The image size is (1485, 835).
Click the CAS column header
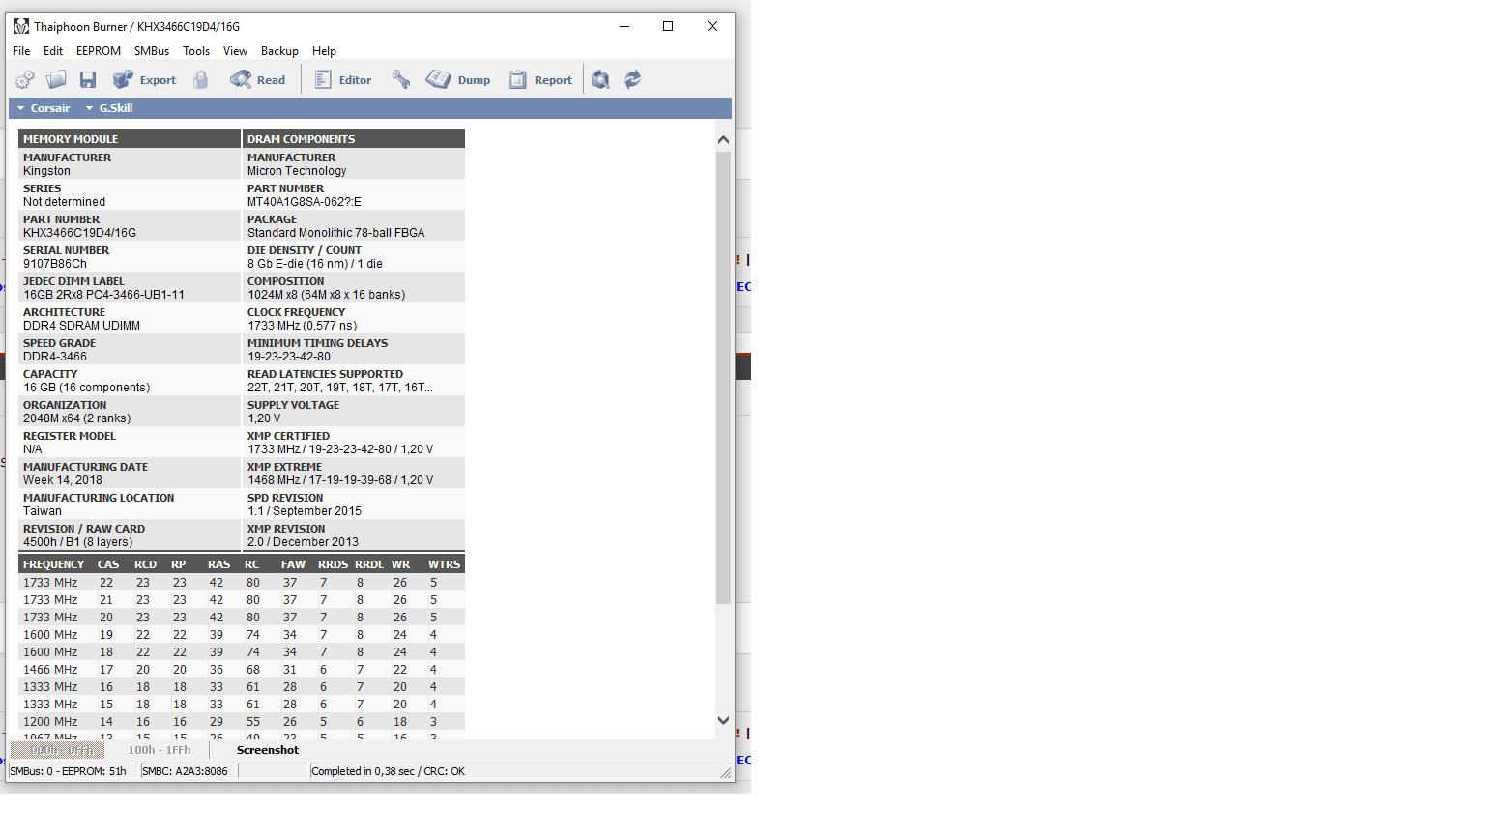point(108,564)
